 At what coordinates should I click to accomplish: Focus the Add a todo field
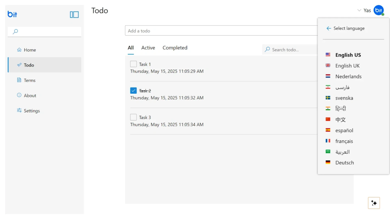tap(221, 31)
